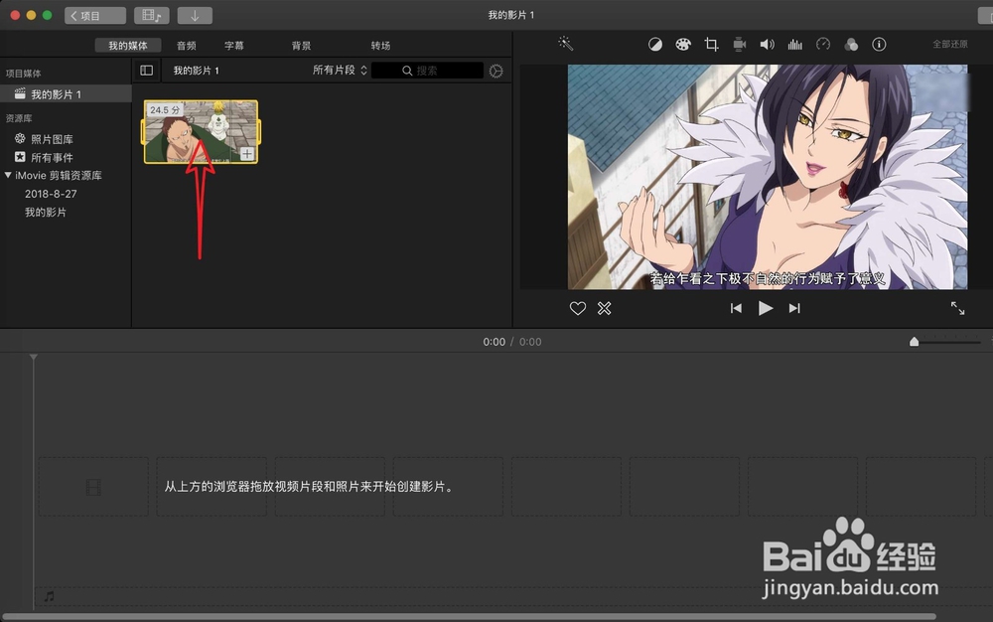Click the empty timeline film-strip placeholder
The width and height of the screenshot is (993, 622).
click(93, 487)
